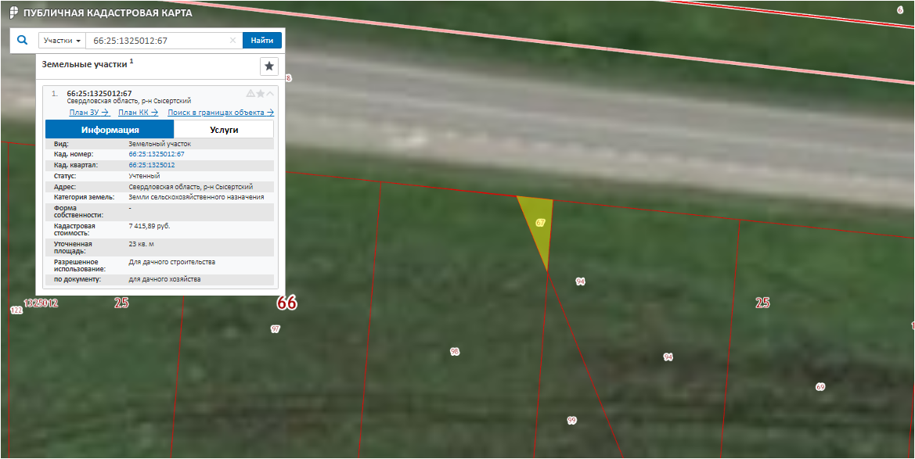This screenshot has height=459, width=915.
Task: Collapse the result card with chevron
Action: (x=271, y=94)
